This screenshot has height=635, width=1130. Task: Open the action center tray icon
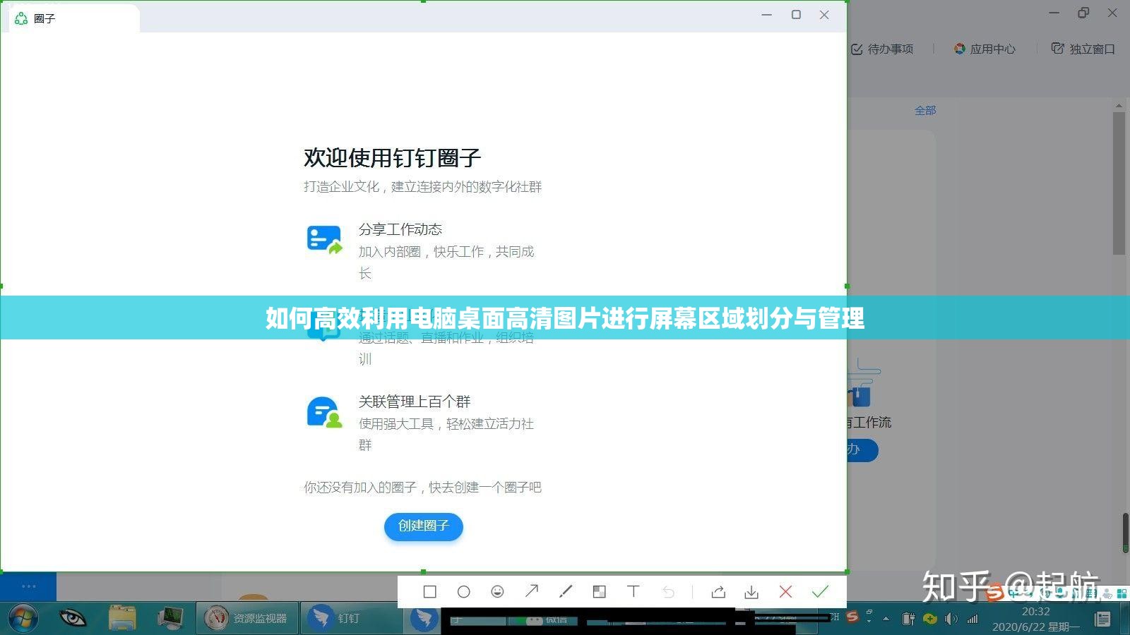click(1102, 619)
